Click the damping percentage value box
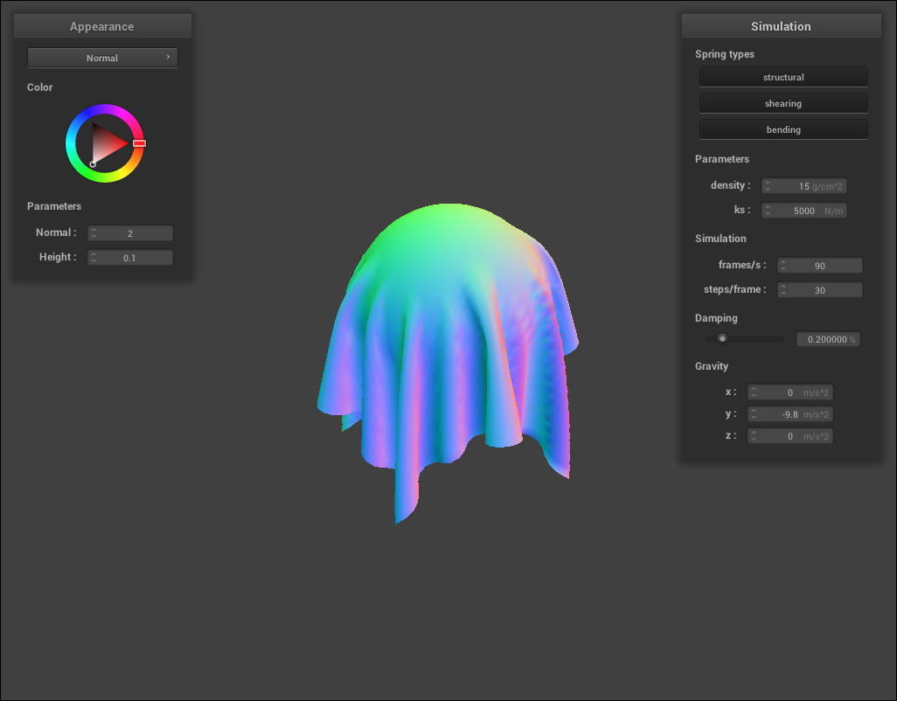The width and height of the screenshot is (897, 701). [827, 339]
